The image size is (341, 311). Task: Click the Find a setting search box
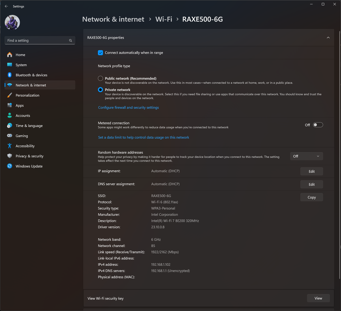(40, 40)
